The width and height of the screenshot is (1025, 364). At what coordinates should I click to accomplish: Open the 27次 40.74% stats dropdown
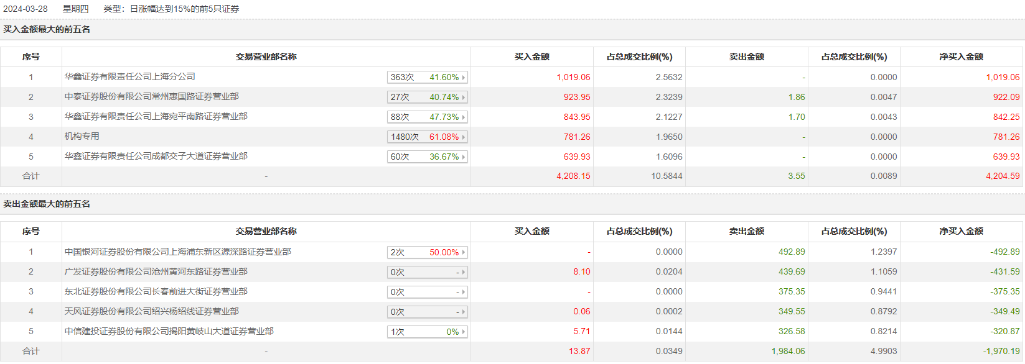[427, 97]
